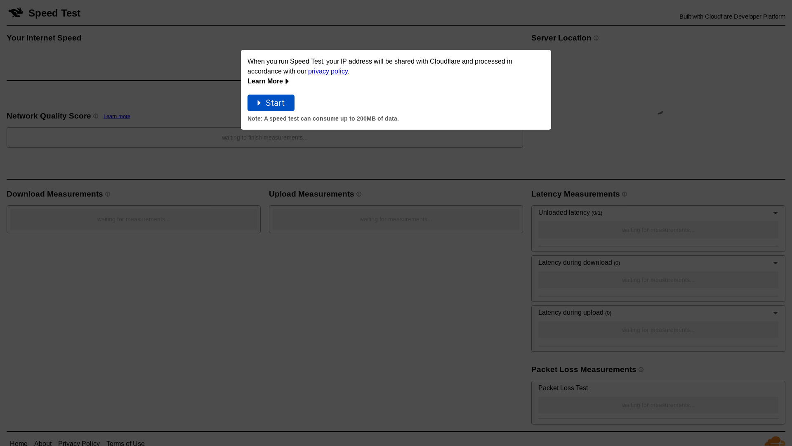792x446 pixels.
Task: Click the Network Quality Score info icon
Action: click(96, 116)
